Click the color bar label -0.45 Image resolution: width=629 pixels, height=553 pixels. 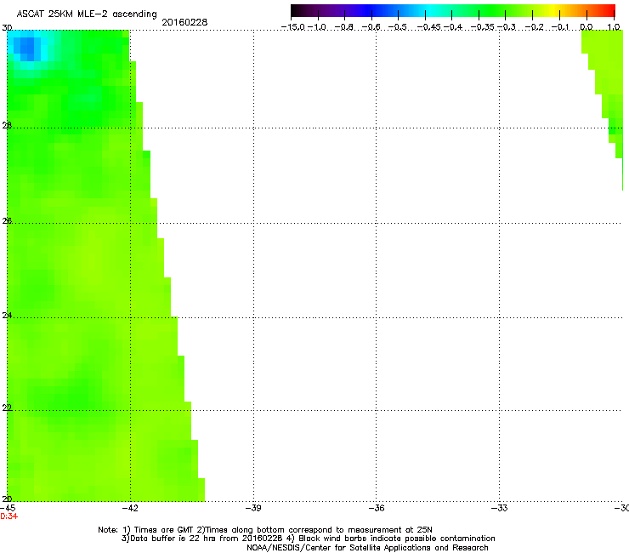(429, 27)
